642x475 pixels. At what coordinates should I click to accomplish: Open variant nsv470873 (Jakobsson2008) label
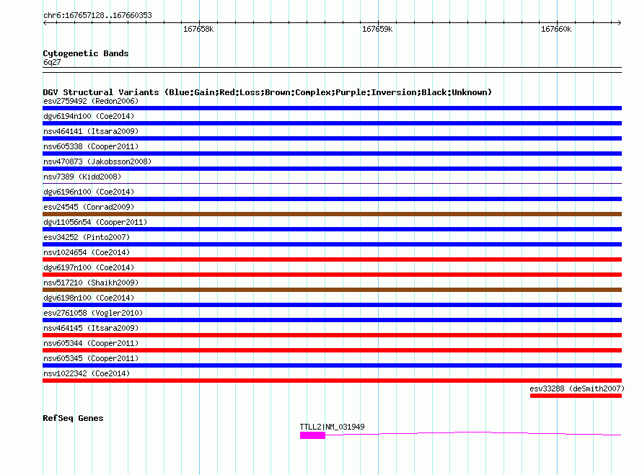97,161
